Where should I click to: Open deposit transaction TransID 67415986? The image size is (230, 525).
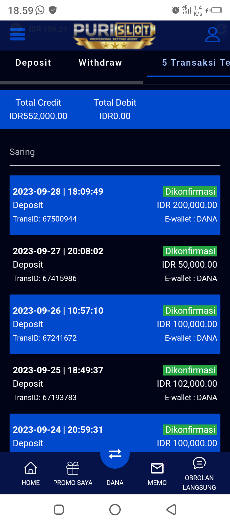tap(115, 265)
